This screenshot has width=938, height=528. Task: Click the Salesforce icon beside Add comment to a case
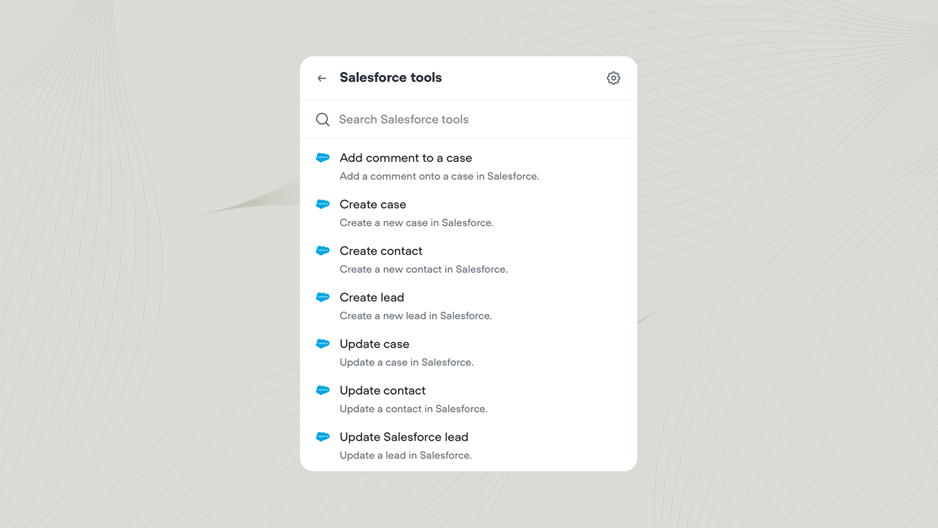pos(323,157)
